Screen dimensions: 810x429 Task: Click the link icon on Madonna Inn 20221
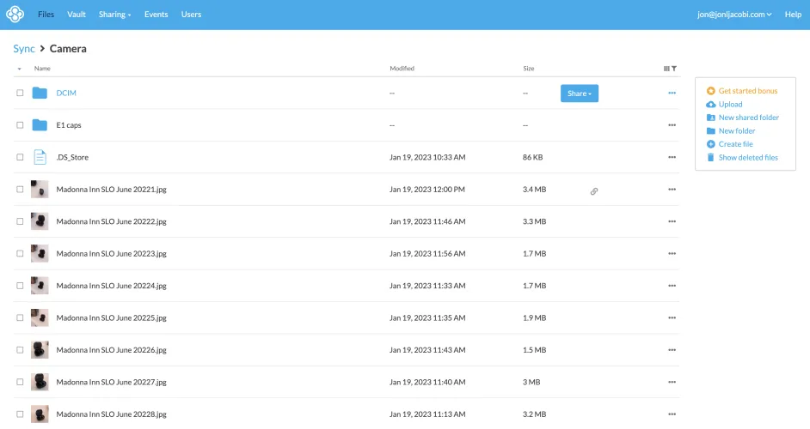593,191
